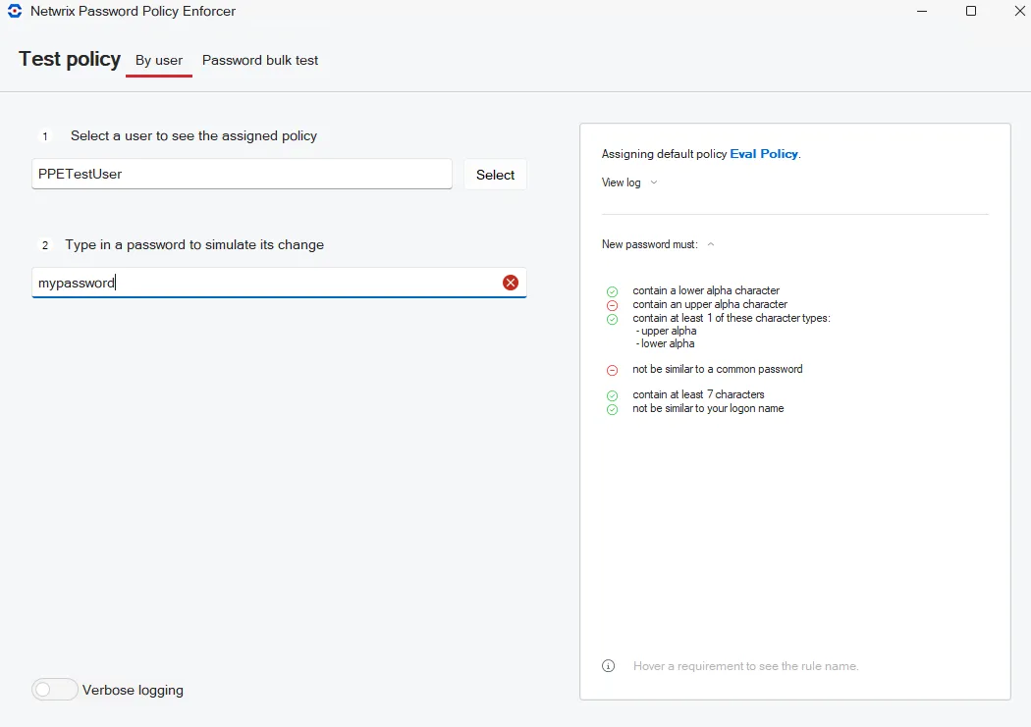Click the PPETestUser username field

click(x=242, y=174)
